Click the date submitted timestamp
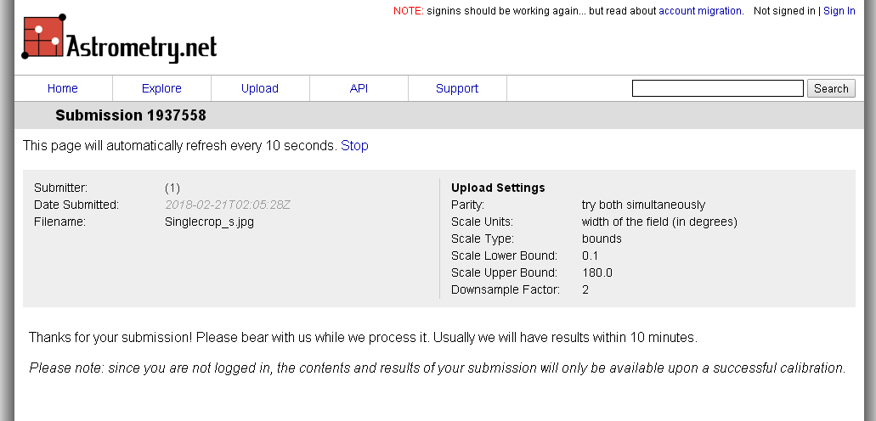876x421 pixels. pyautogui.click(x=228, y=205)
